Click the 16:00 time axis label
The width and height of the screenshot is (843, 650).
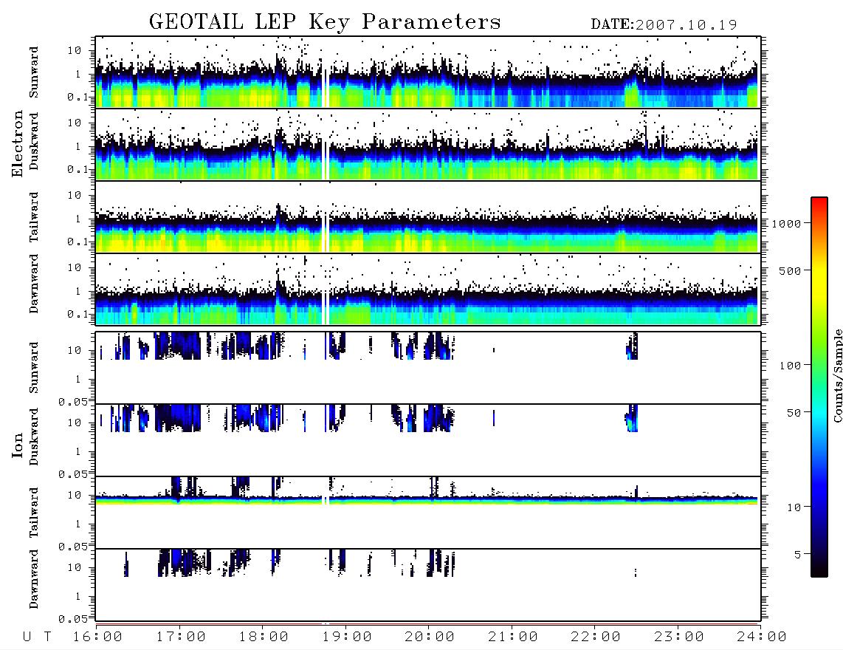[97, 637]
